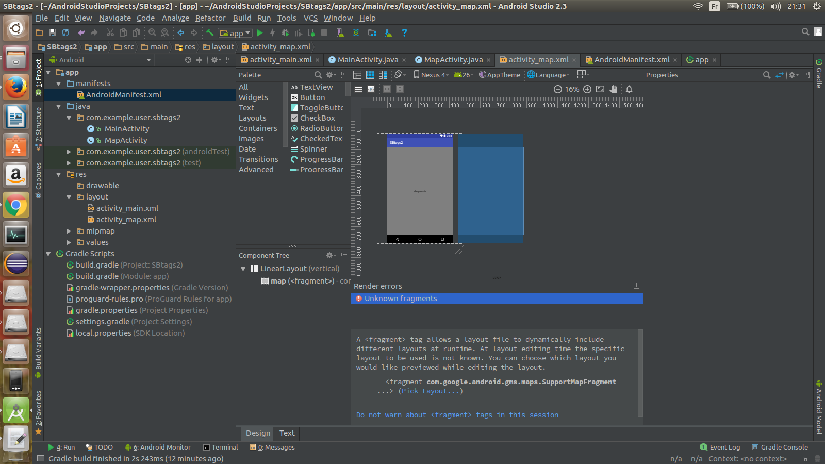Open the Build menu

[x=242, y=18]
